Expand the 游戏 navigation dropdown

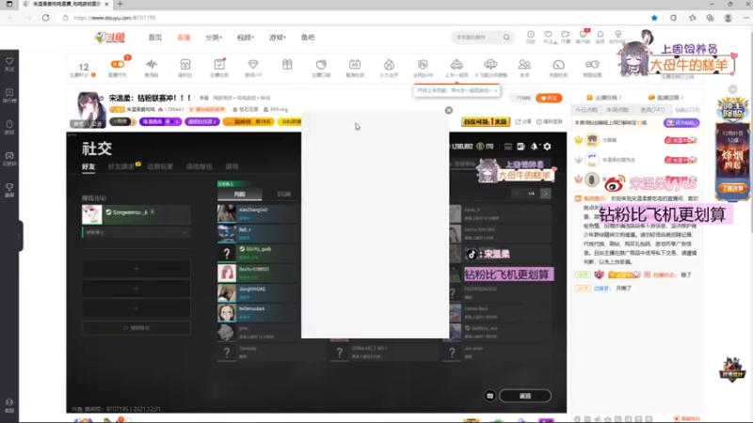(277, 38)
